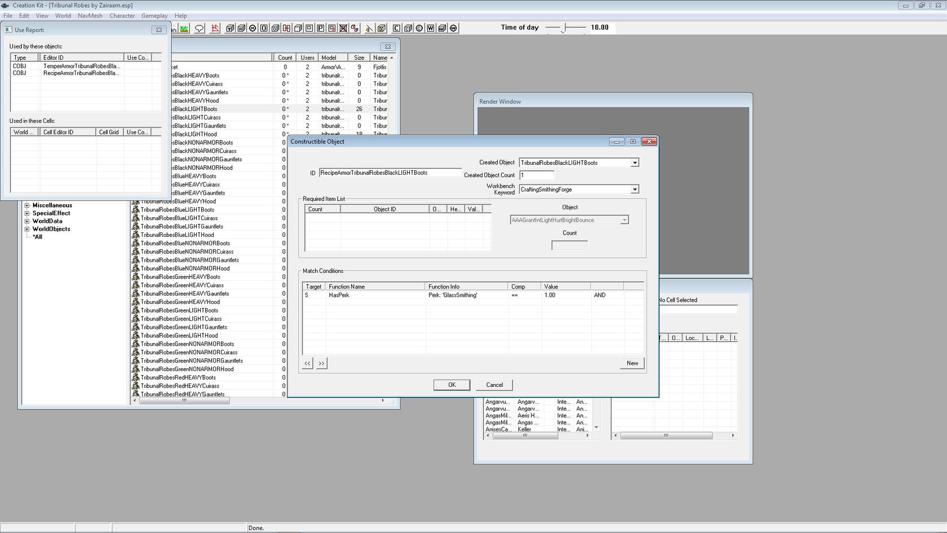
Task: Open the NavMesh menu
Action: (x=90, y=16)
